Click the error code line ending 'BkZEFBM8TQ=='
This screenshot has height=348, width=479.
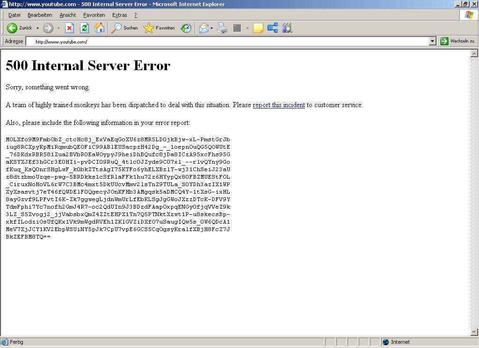[x=28, y=237]
